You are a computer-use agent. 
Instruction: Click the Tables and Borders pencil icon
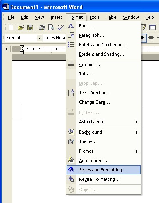pyautogui.click(x=144, y=27)
